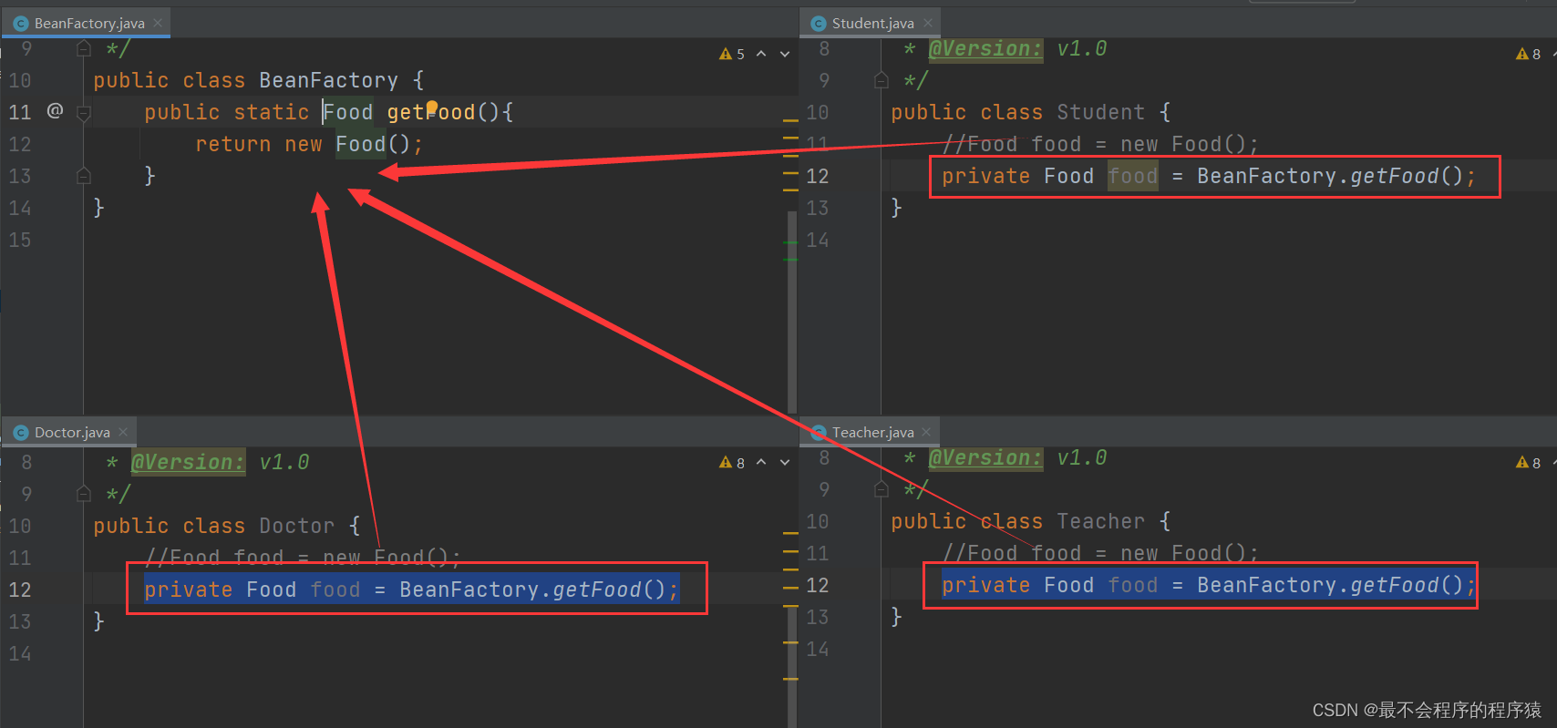Screen dimensions: 1557x728
Task: Click the BeanFactory.java class file icon
Action: (x=21, y=24)
